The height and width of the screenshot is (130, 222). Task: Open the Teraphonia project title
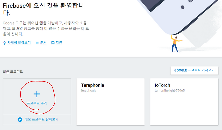(x=92, y=85)
